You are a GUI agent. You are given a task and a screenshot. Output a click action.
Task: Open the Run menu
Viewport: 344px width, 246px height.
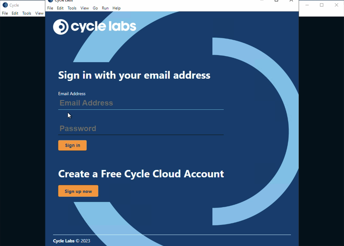click(x=105, y=8)
